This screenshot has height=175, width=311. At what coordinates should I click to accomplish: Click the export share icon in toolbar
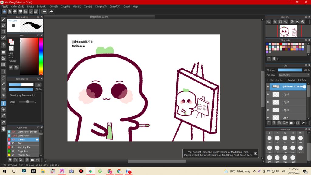[x=10, y=12]
